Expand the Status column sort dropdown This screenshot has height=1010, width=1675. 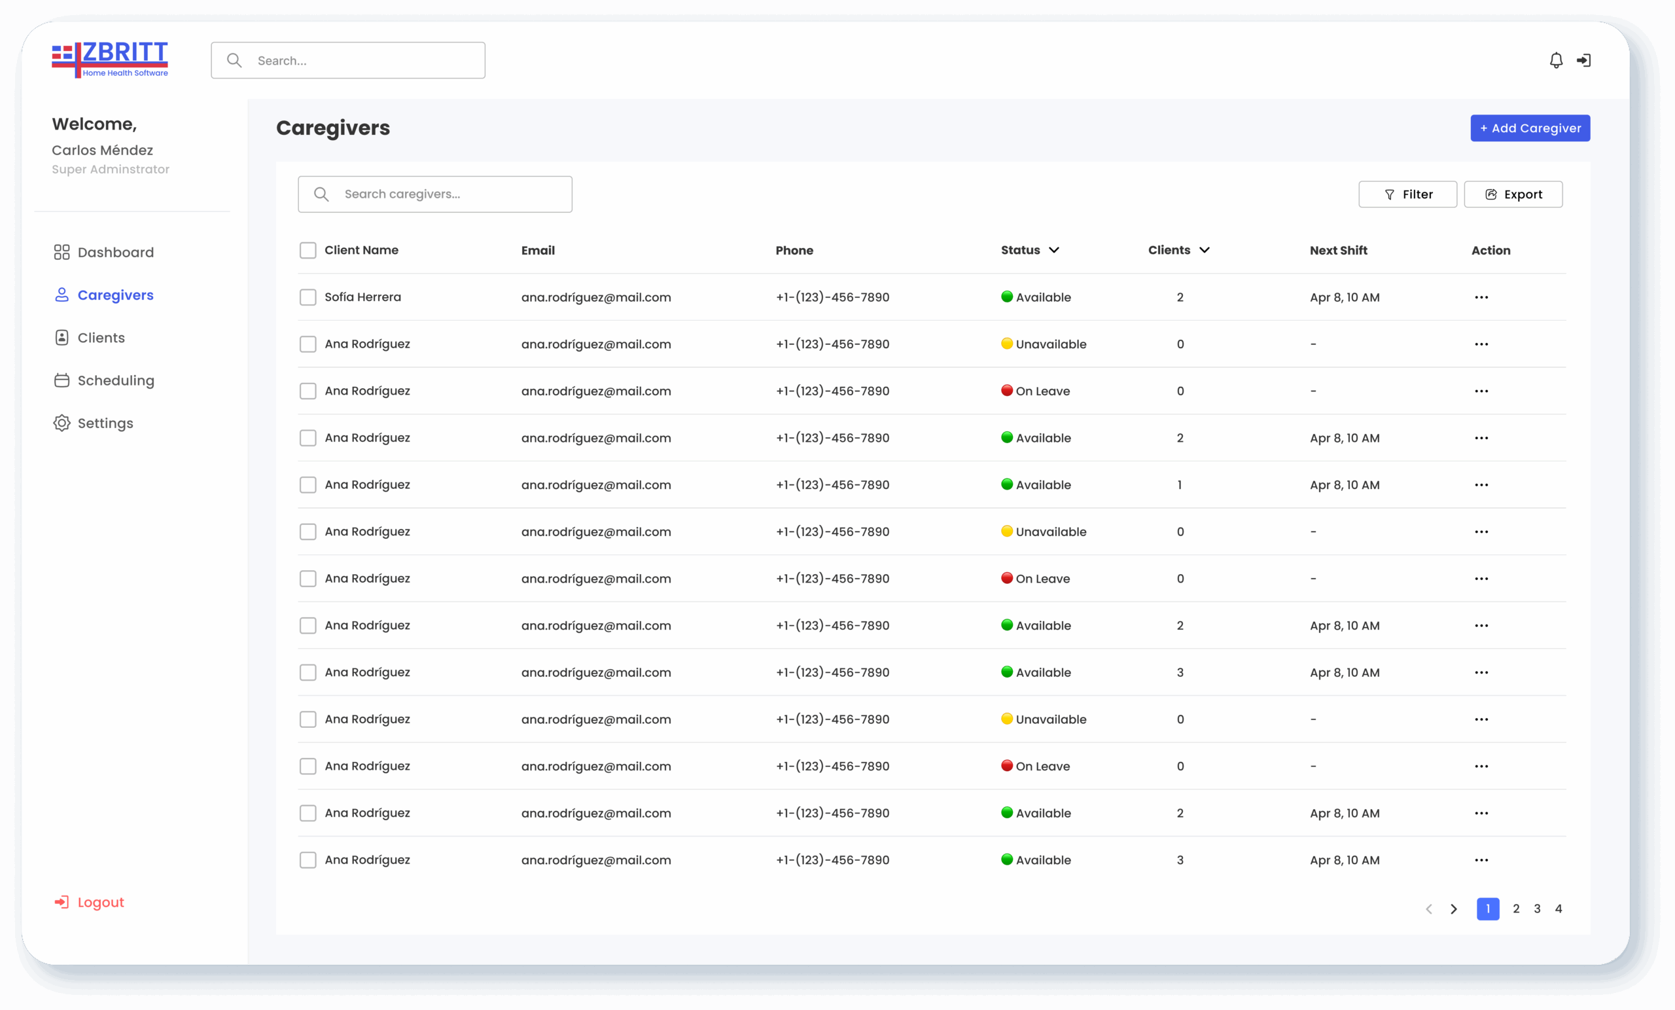tap(1053, 250)
